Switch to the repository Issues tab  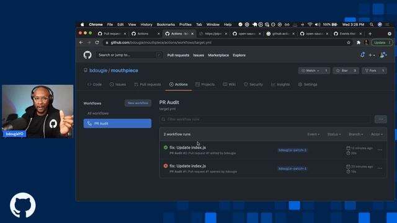tap(118, 84)
